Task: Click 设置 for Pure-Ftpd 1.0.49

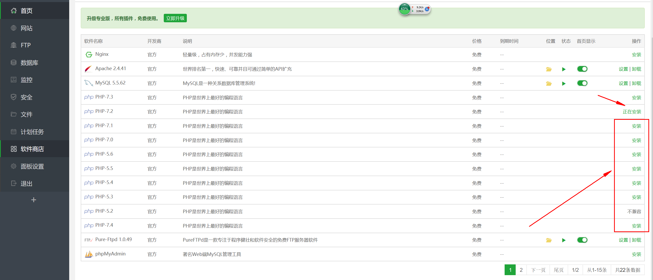Action: coord(623,240)
